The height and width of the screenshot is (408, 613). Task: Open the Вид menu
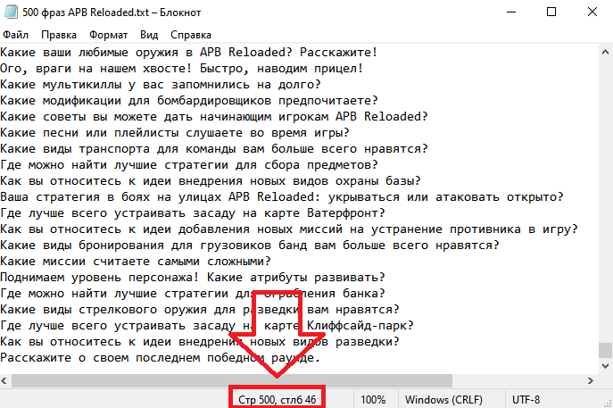point(149,35)
